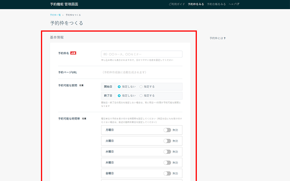Screen dimensions: 290x181
Task: Switch on 水曜日 availability
Action: click(x=167, y=152)
